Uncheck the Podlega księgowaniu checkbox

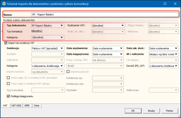point(8,96)
